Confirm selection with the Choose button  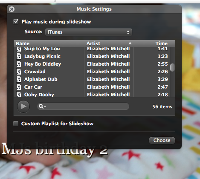[162, 140]
